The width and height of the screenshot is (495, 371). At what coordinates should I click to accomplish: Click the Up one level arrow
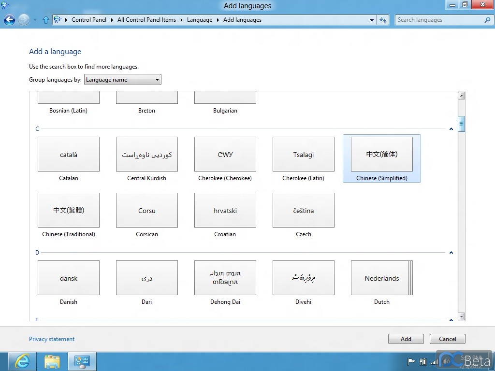46,20
